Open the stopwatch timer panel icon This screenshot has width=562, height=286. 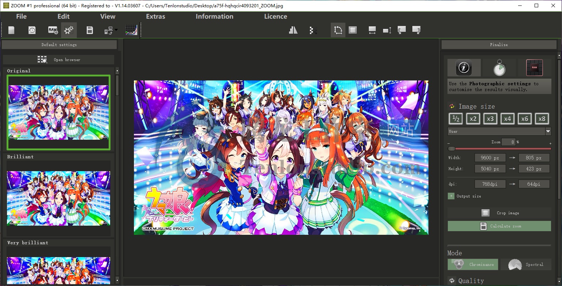[499, 68]
